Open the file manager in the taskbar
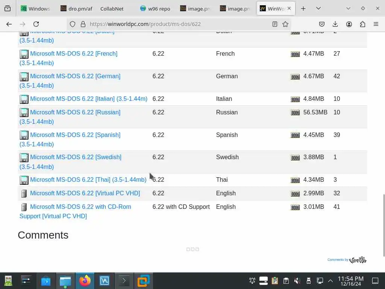Viewport: 385px width, 289px height. coord(65,281)
